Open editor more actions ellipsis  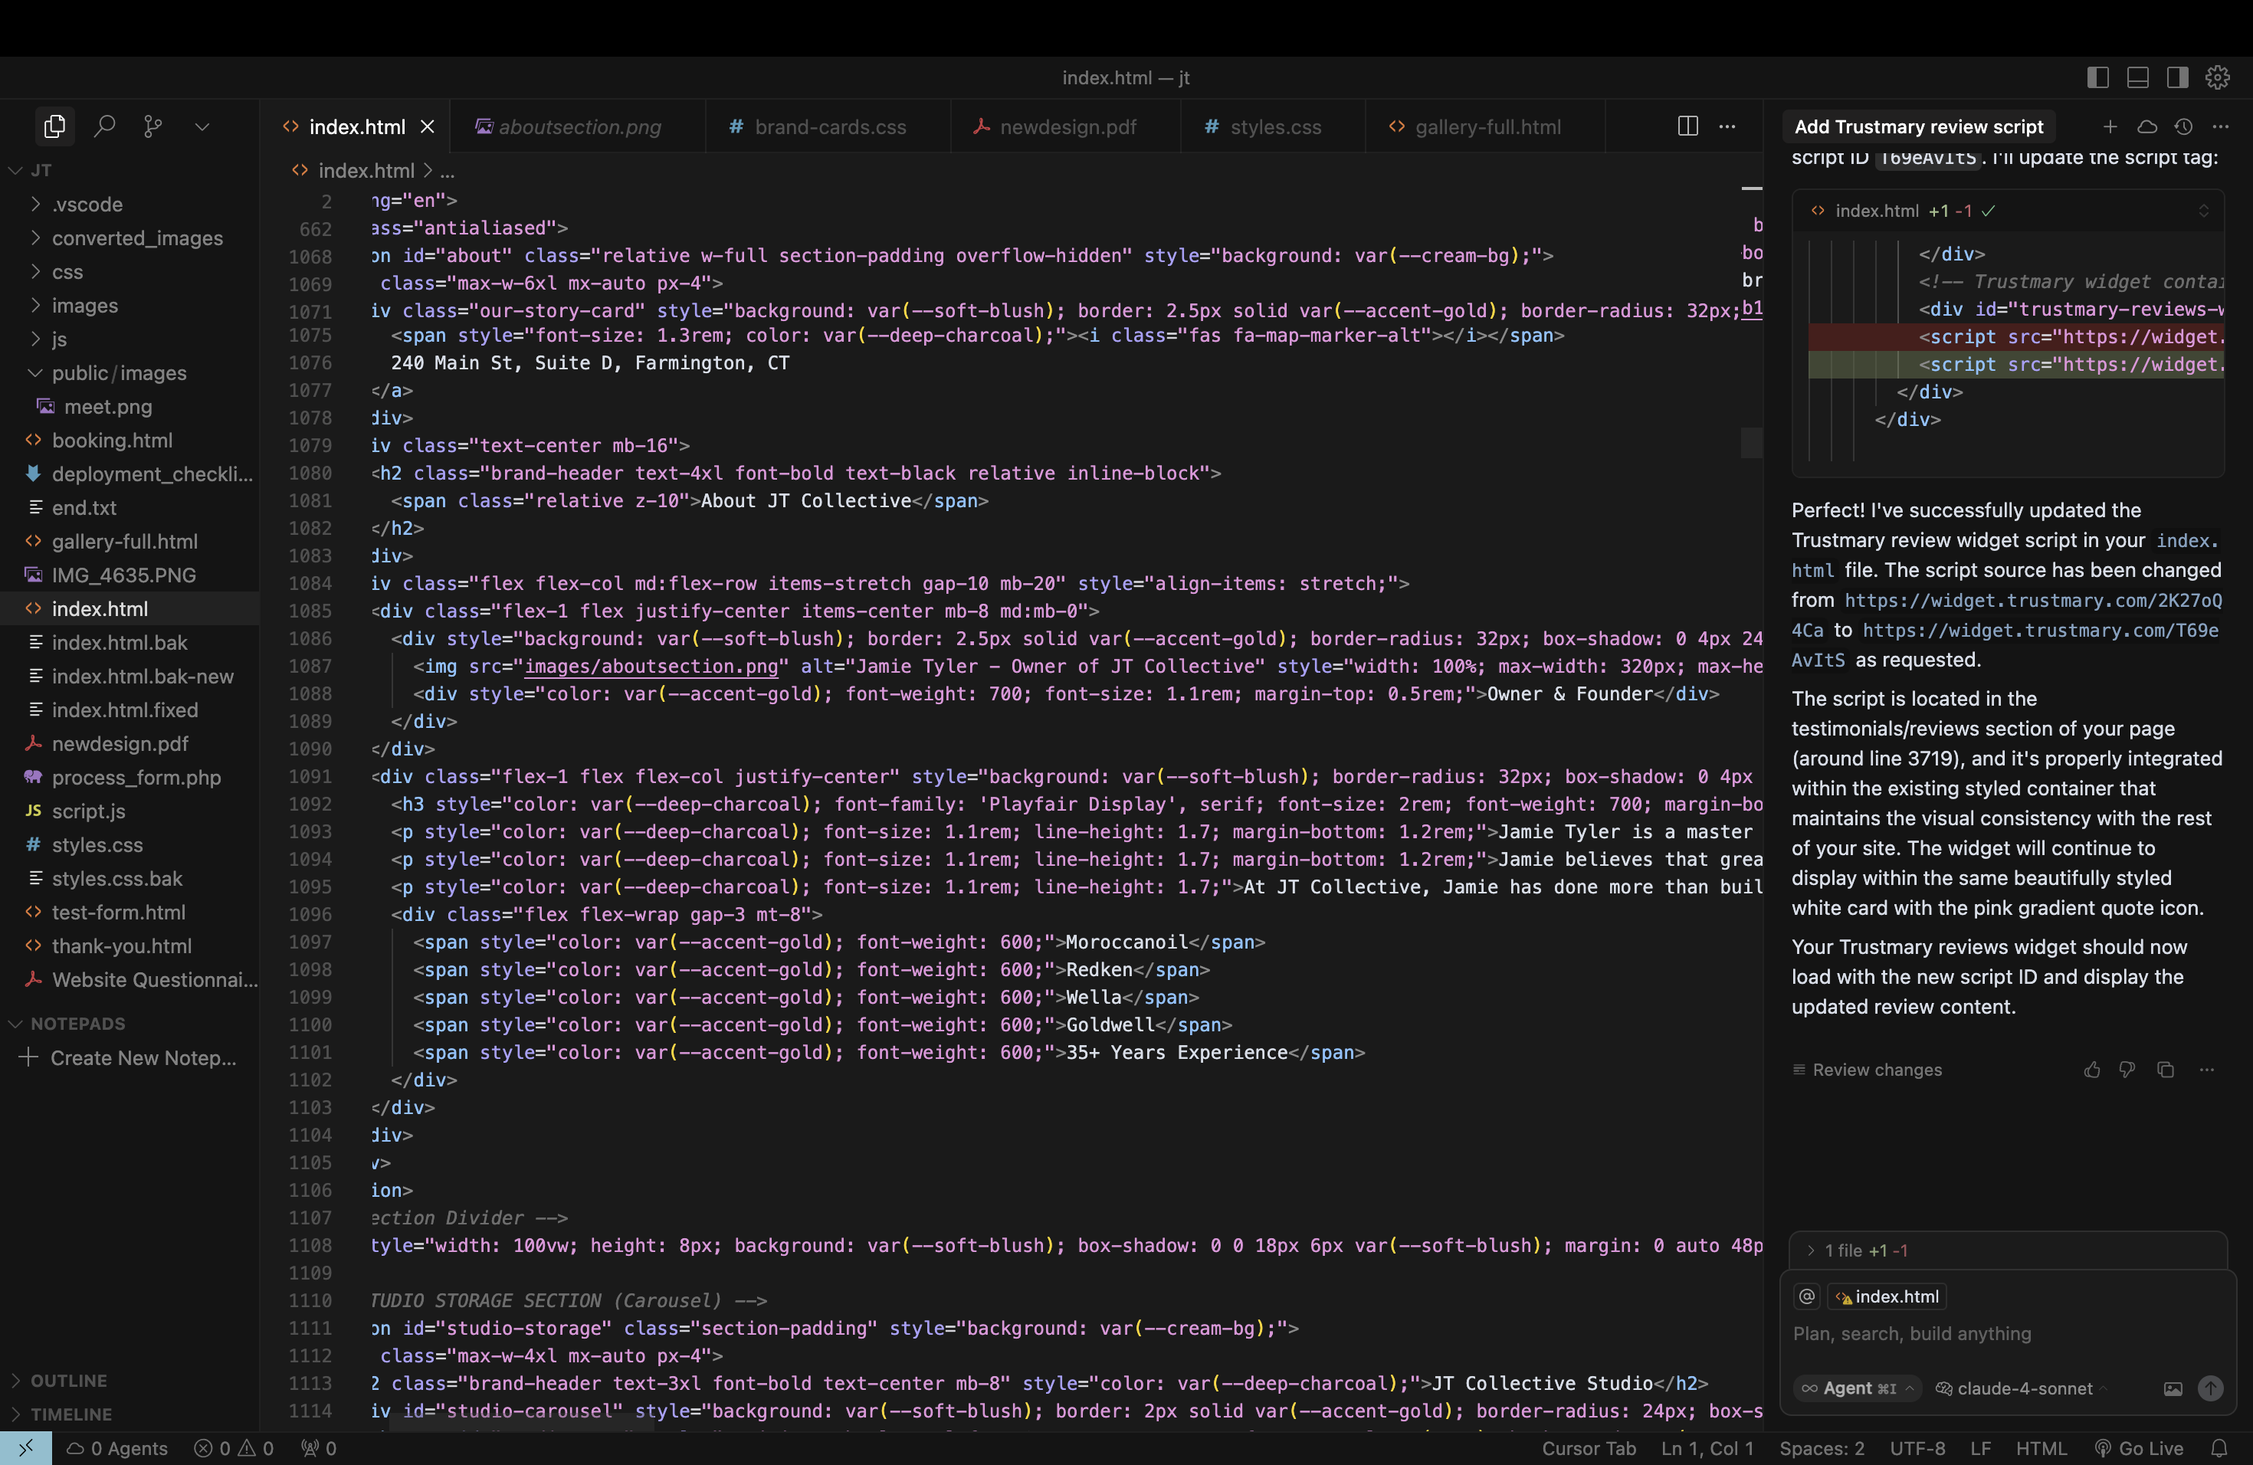pos(1727,126)
